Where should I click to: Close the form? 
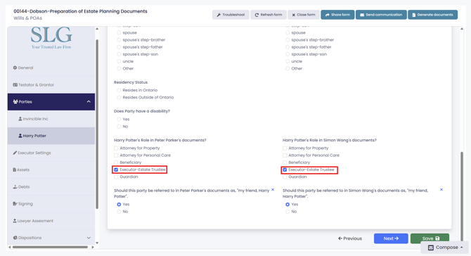(x=304, y=15)
